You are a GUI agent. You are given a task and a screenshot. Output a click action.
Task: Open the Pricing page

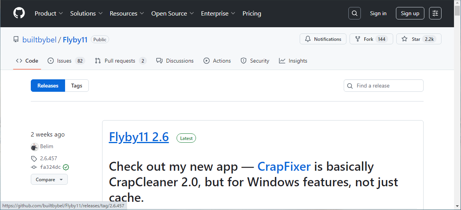point(252,14)
